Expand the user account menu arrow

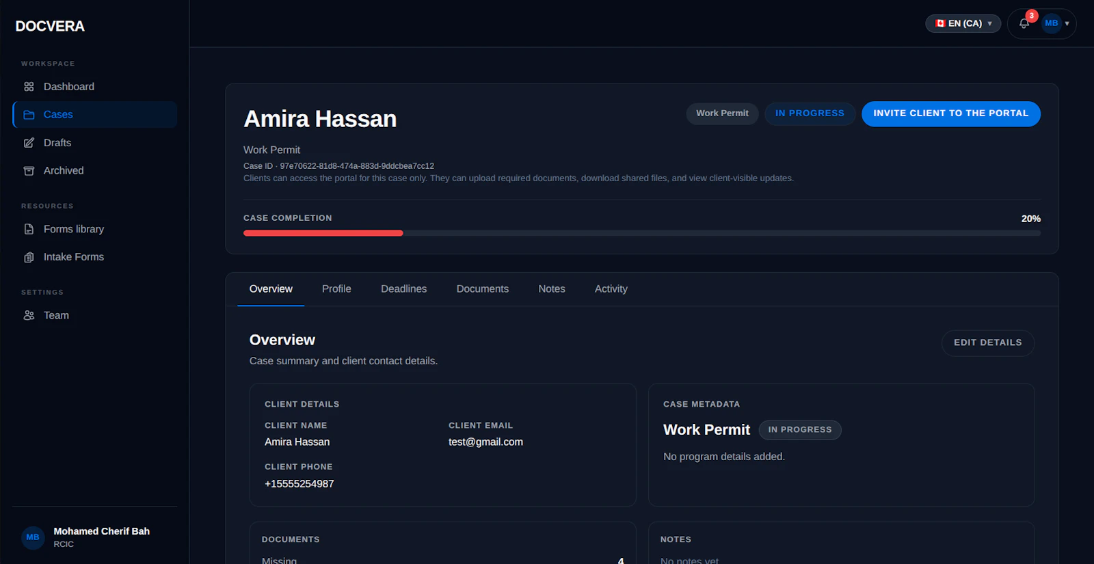click(1067, 24)
